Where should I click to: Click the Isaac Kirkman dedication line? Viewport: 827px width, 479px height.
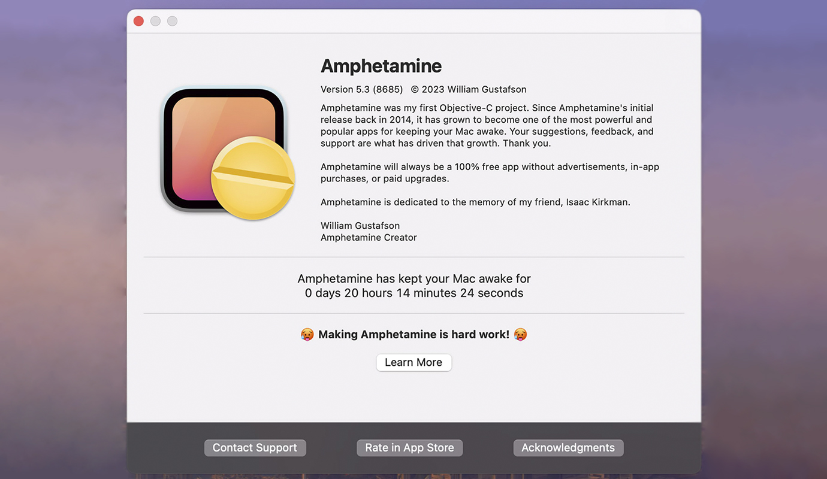point(475,202)
